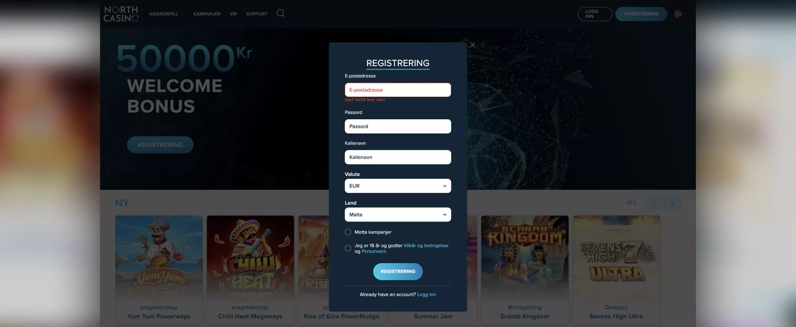Expand the Valuta EUR dropdown
Viewport: 796px width, 327px height.
coord(398,186)
